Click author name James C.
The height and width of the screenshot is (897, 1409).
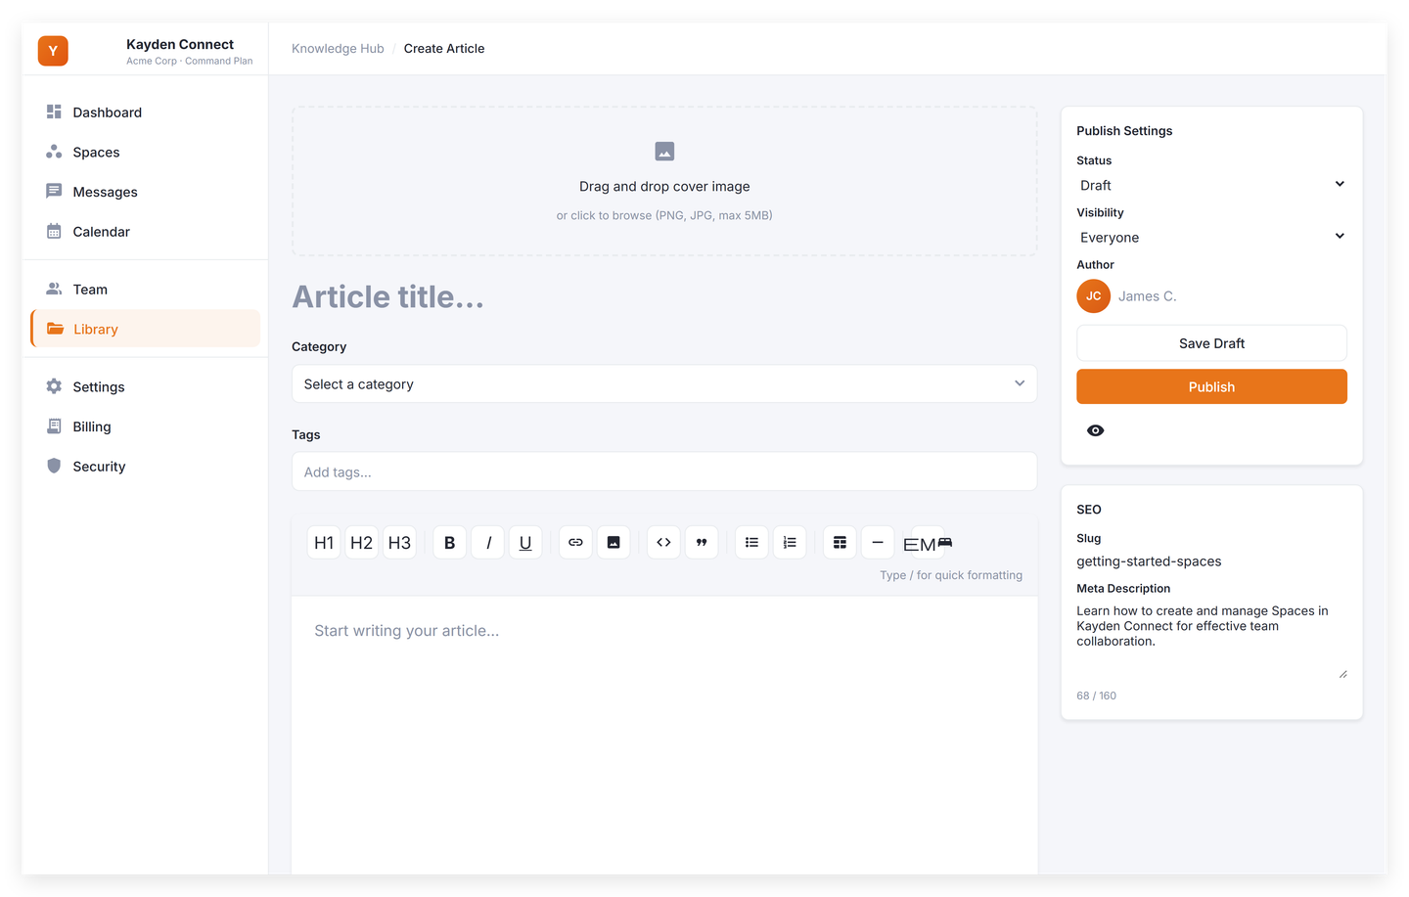(1147, 296)
